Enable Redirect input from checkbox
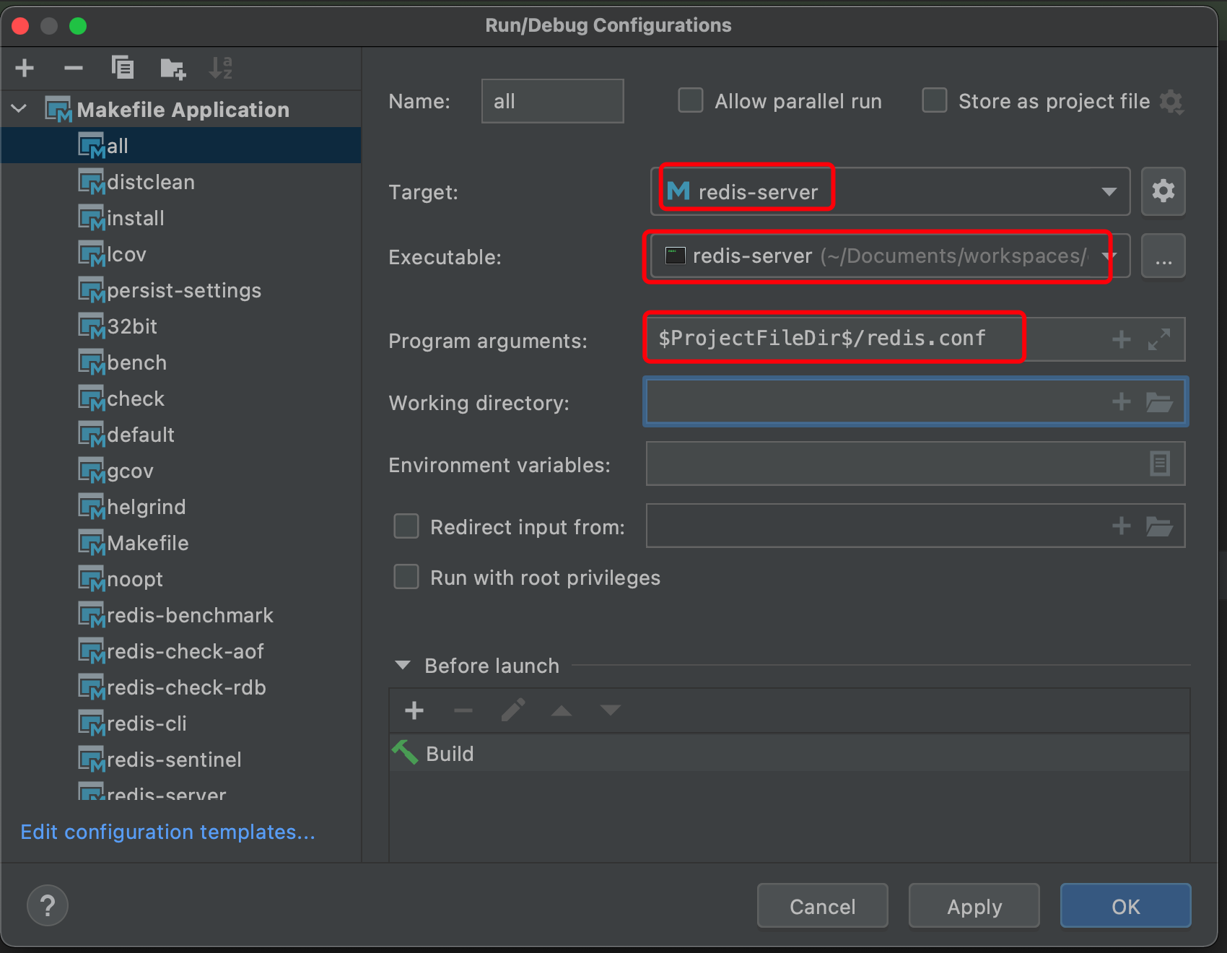1227x953 pixels. [406, 526]
